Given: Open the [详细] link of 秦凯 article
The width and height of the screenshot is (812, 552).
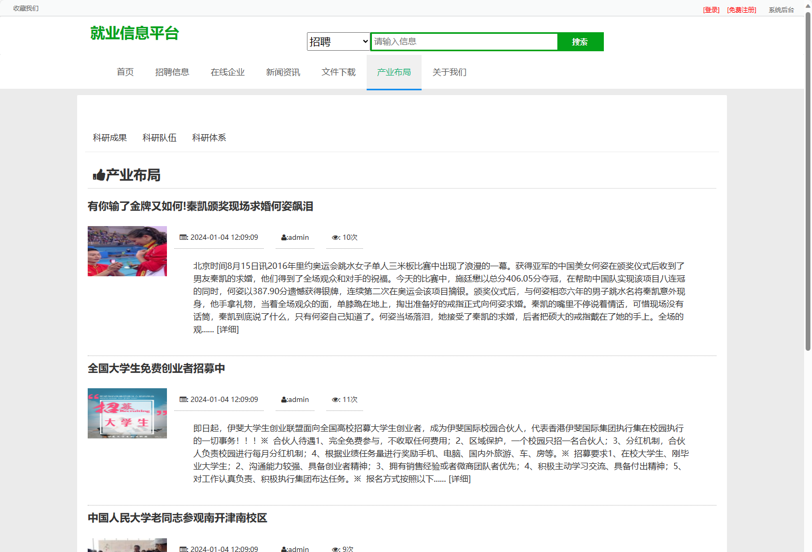Looking at the screenshot, I should (x=227, y=330).
